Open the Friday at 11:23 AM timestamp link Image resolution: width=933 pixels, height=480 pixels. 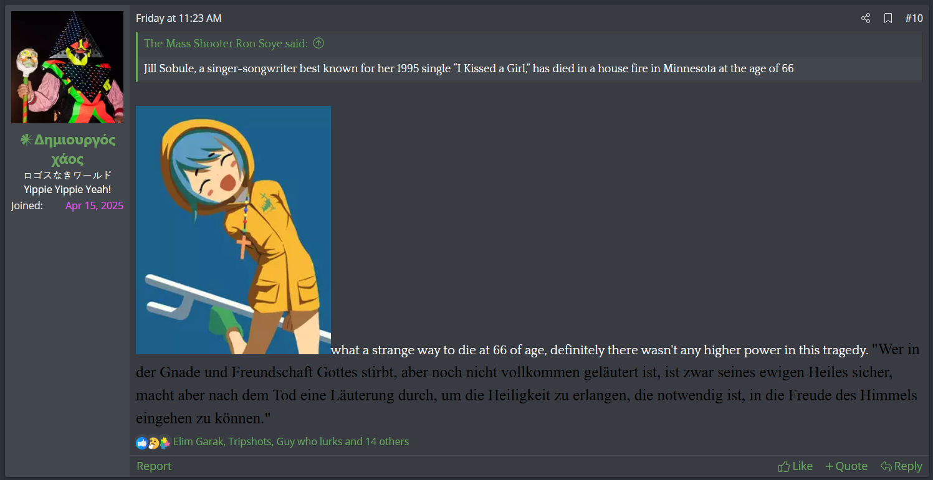pyautogui.click(x=179, y=18)
